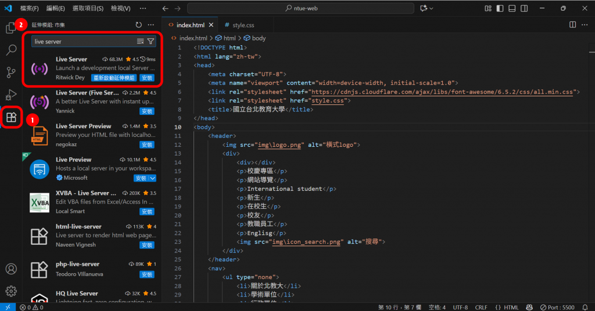
Task: Select Live Server Preview extension icon
Action: pyautogui.click(x=40, y=135)
